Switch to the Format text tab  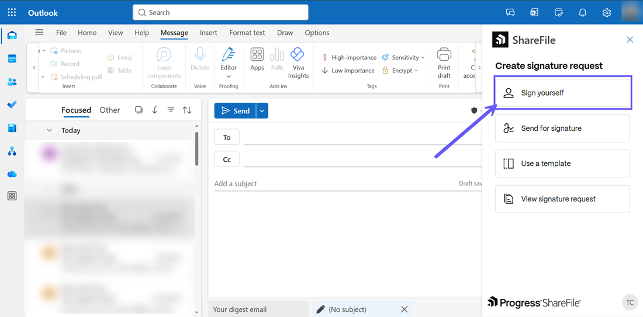(x=247, y=33)
